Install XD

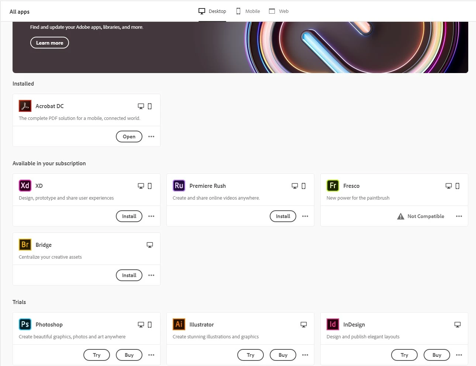point(129,216)
